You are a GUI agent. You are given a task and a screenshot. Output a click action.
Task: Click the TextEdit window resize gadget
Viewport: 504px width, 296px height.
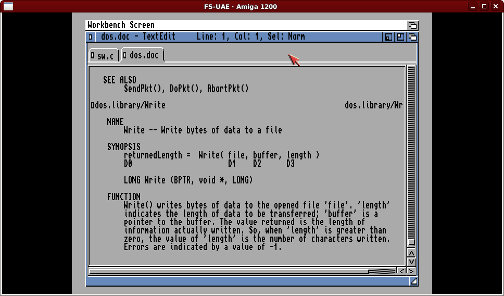click(414, 282)
